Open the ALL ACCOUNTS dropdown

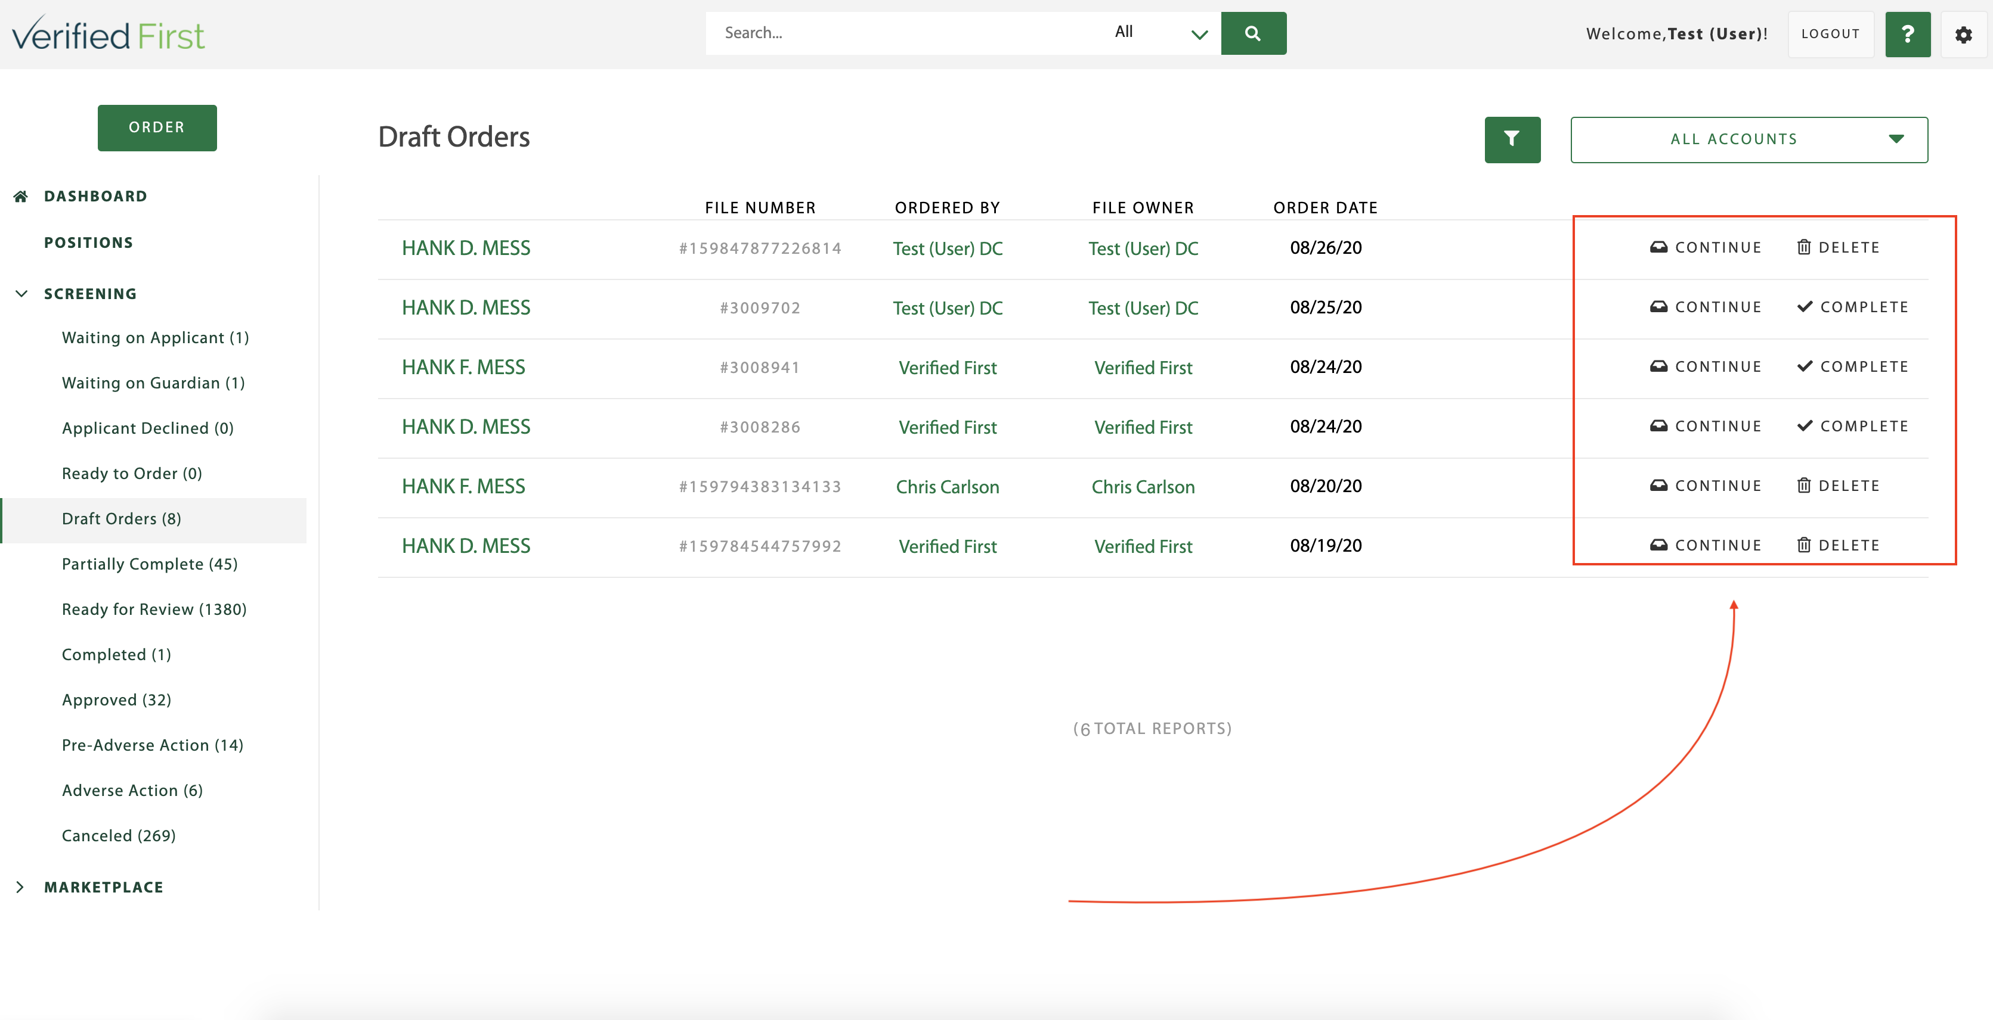[x=1748, y=139]
